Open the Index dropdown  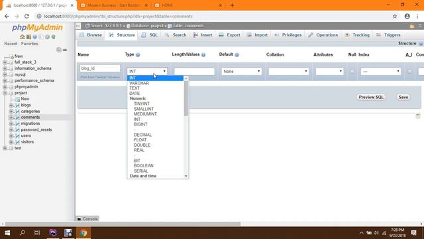tap(381, 71)
